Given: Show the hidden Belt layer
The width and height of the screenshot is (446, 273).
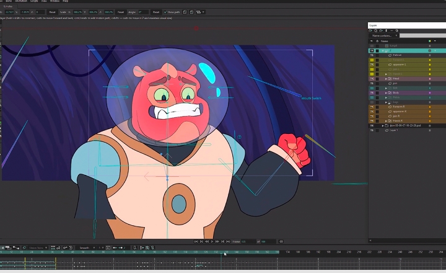Looking at the screenshot, I should 372,88.
